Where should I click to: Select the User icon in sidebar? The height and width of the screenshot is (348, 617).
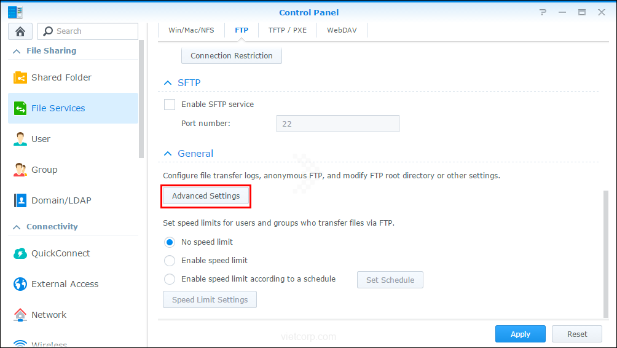[20, 139]
